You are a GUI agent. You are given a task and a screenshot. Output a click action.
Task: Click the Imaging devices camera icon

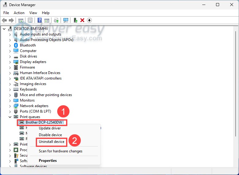(x=16, y=84)
